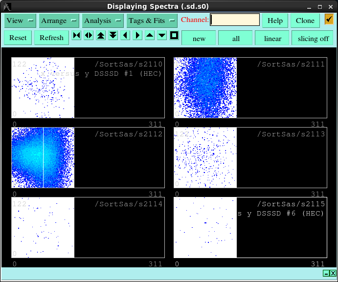Click the square full-view icon
The image size is (338, 282).
point(174,35)
